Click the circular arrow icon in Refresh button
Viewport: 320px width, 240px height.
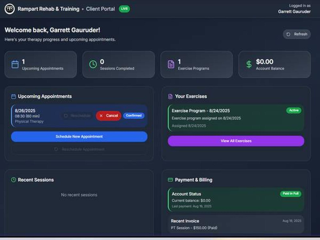[x=288, y=34]
